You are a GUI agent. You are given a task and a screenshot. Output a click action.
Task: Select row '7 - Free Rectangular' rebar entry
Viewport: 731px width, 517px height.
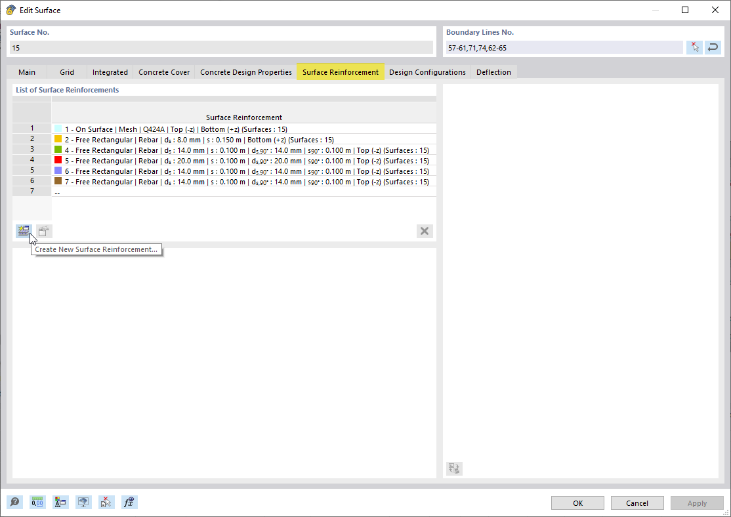(244, 181)
